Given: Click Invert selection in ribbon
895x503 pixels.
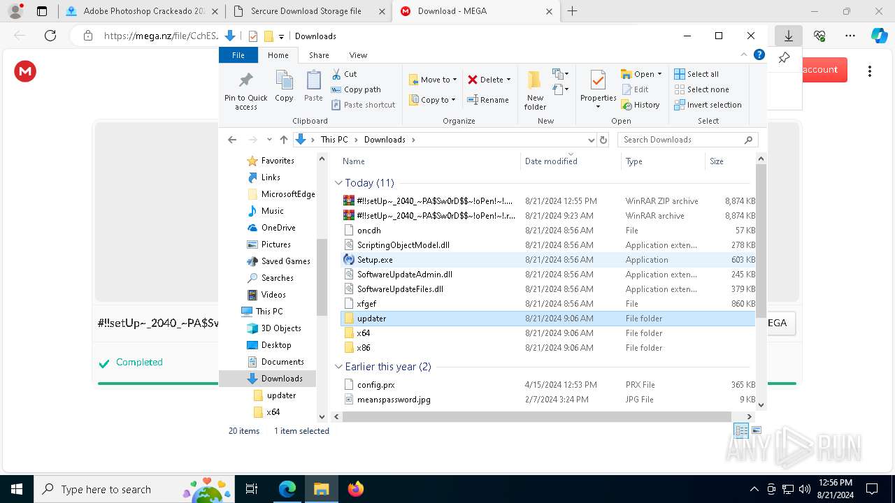Looking at the screenshot, I should tap(708, 105).
